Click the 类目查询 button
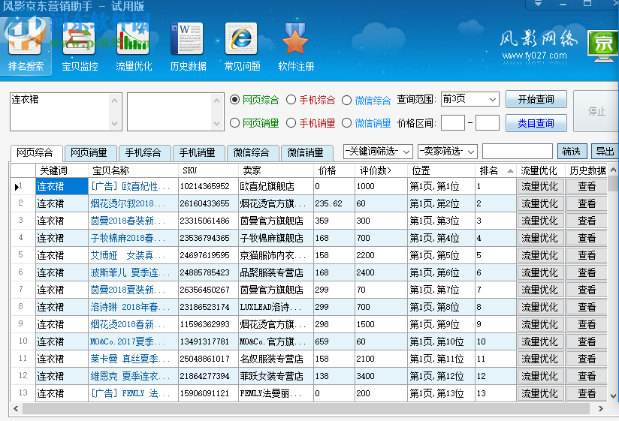The image size is (619, 421). click(536, 123)
